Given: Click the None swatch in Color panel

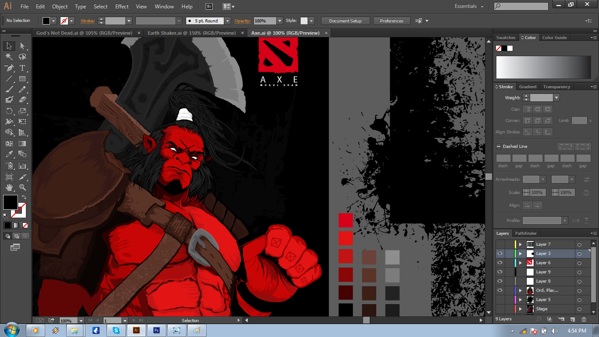Looking at the screenshot, I should pos(499,48).
